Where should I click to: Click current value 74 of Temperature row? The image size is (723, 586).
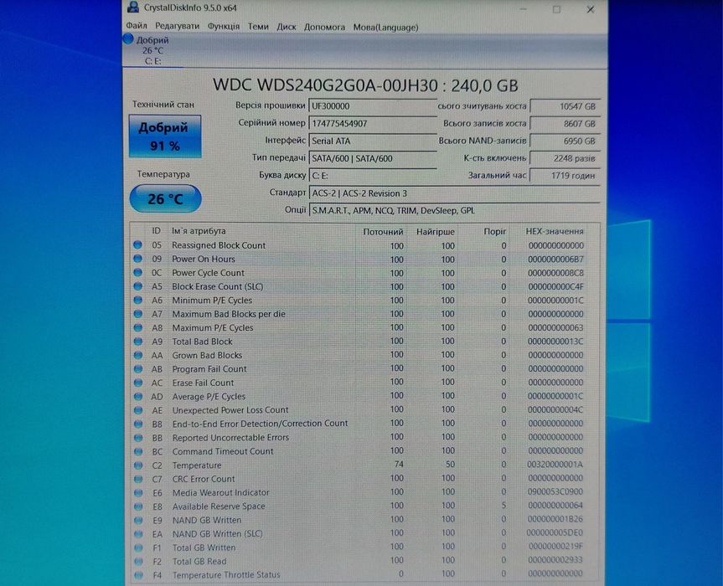pyautogui.click(x=399, y=465)
